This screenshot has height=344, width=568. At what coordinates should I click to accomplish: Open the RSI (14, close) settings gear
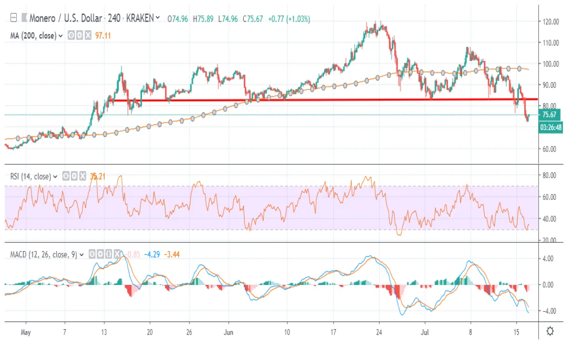click(x=74, y=177)
